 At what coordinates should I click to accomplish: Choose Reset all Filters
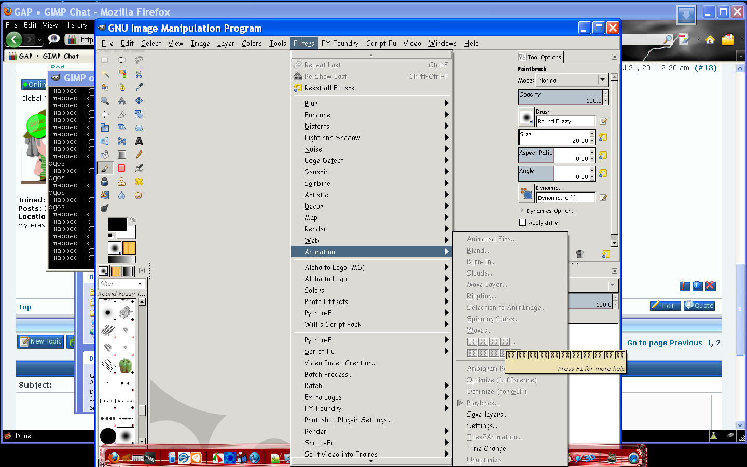(370, 88)
